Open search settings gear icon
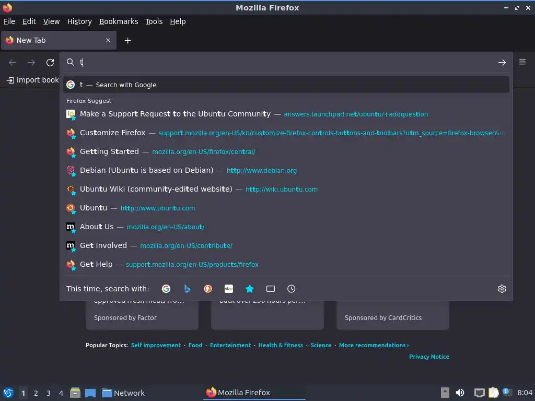This screenshot has width=535, height=401. click(502, 289)
